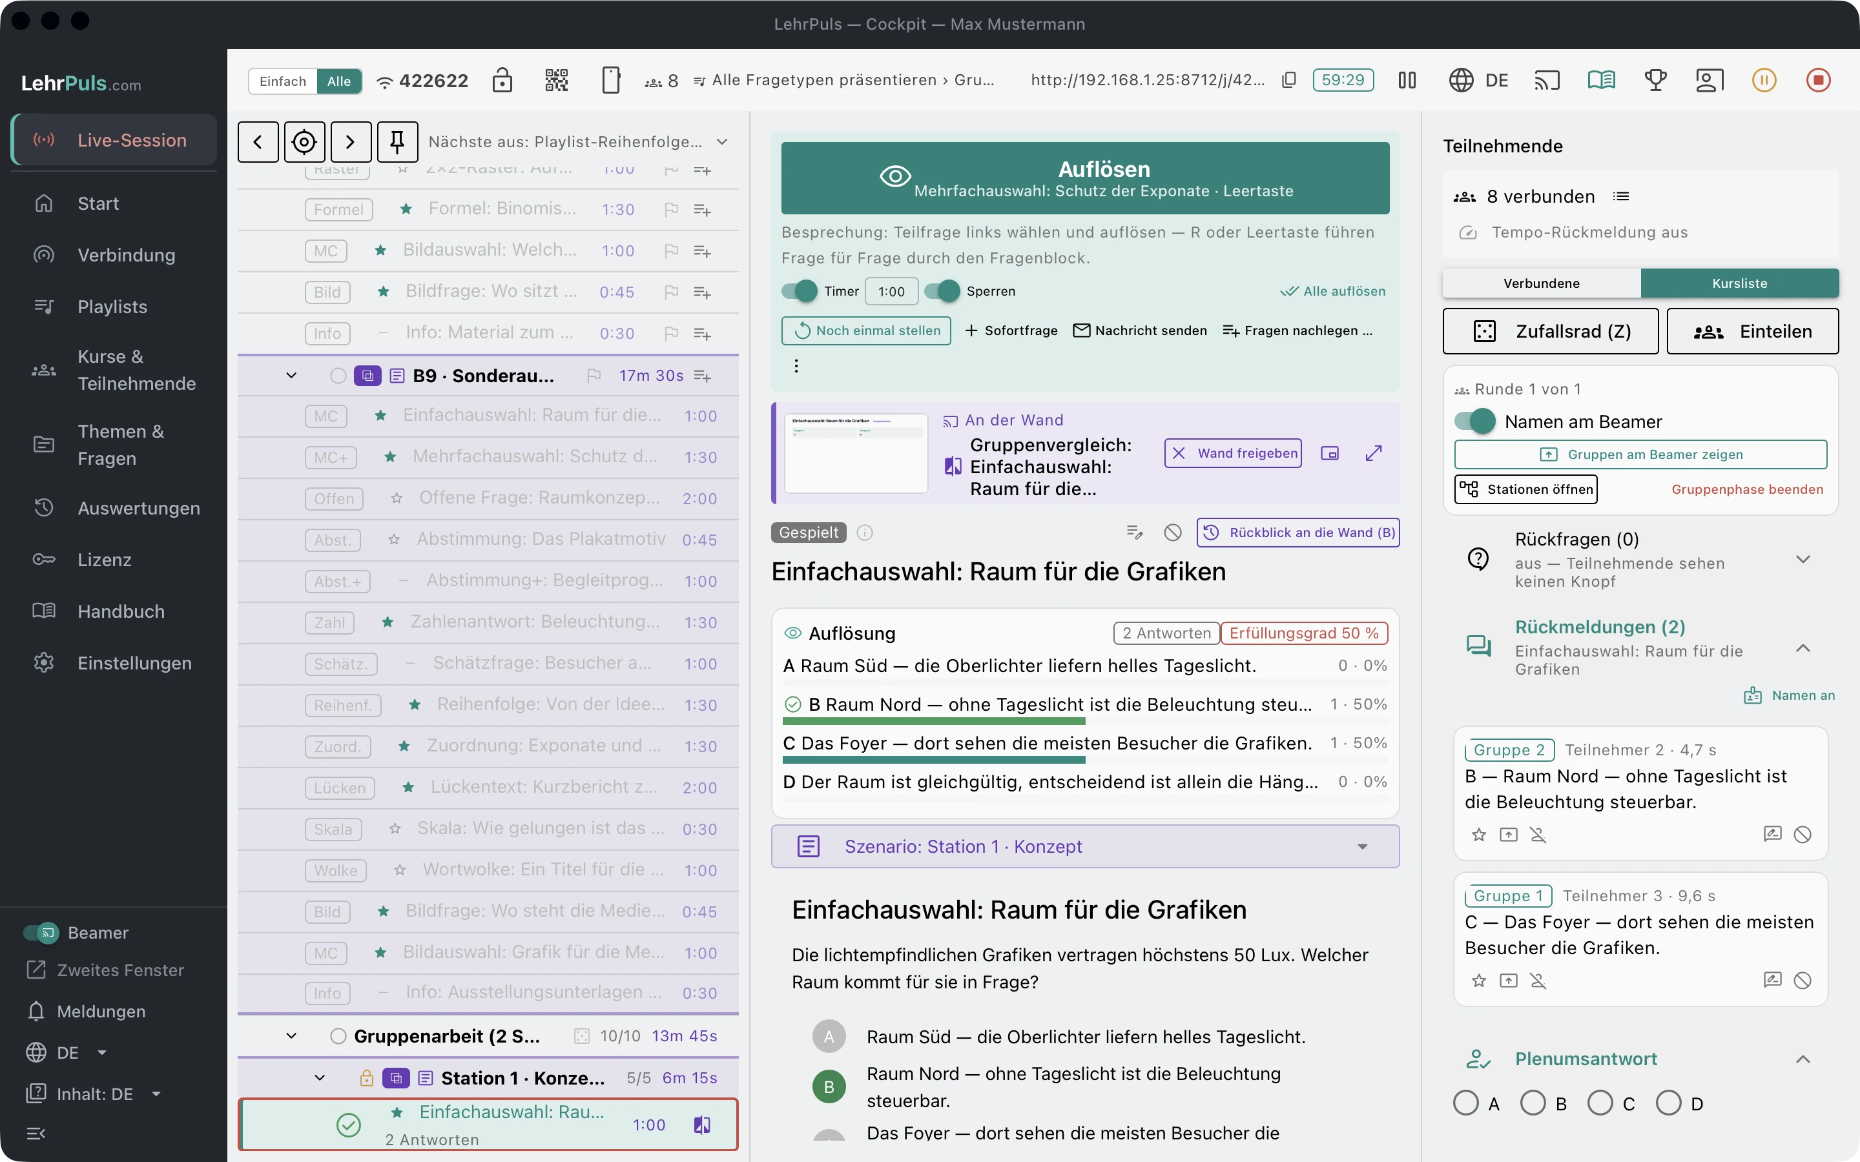
Task: Collapse the Rückmeldungen (2) section
Action: [x=1803, y=648]
